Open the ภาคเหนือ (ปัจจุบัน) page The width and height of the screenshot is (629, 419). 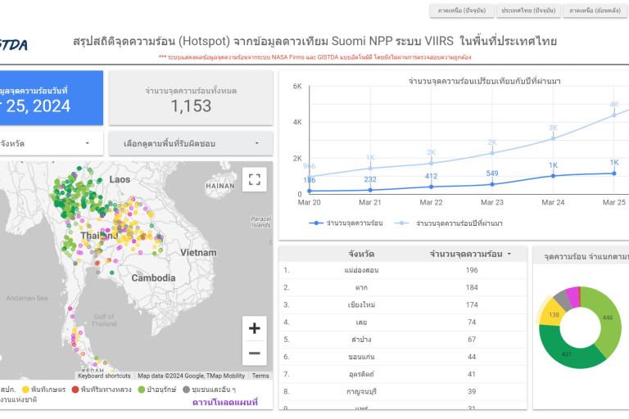[x=461, y=11]
